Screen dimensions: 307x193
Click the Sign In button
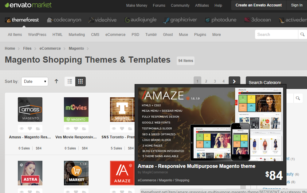pos(297,5)
